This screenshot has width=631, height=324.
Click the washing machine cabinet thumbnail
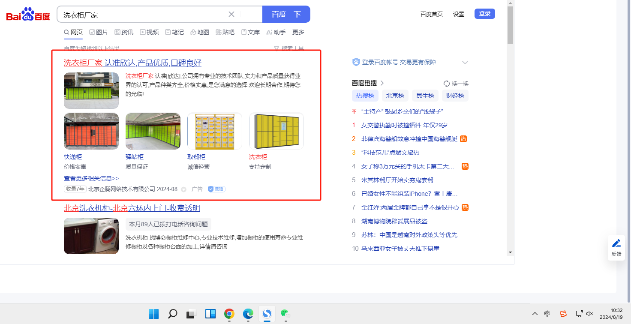[x=91, y=236]
